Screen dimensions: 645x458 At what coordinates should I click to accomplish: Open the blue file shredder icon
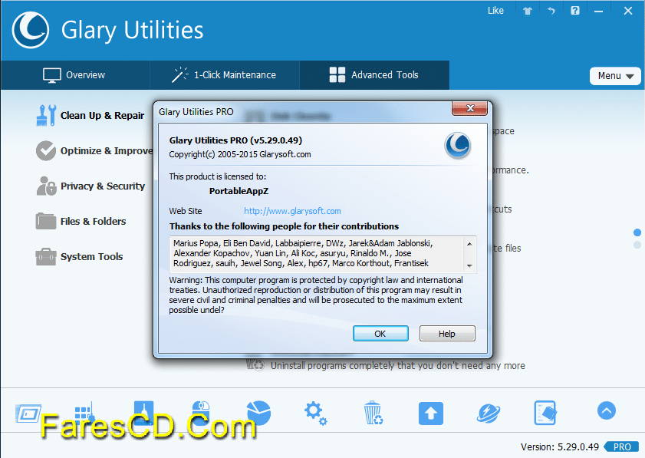[545, 413]
